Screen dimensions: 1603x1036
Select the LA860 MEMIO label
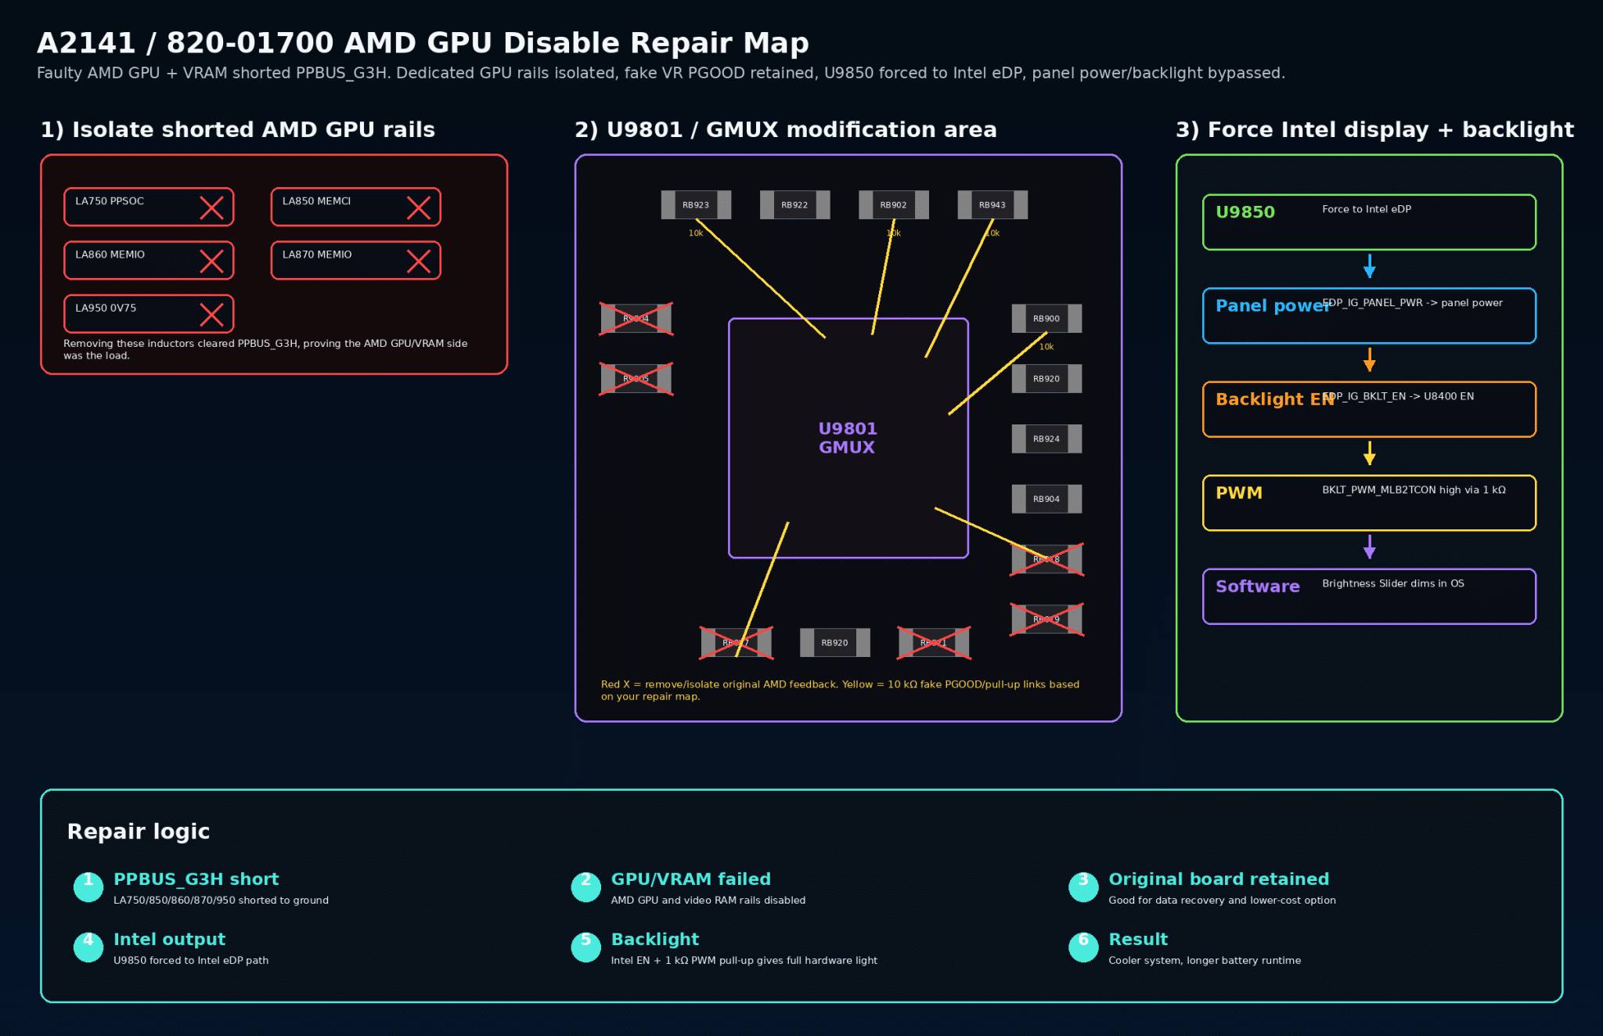point(110,254)
